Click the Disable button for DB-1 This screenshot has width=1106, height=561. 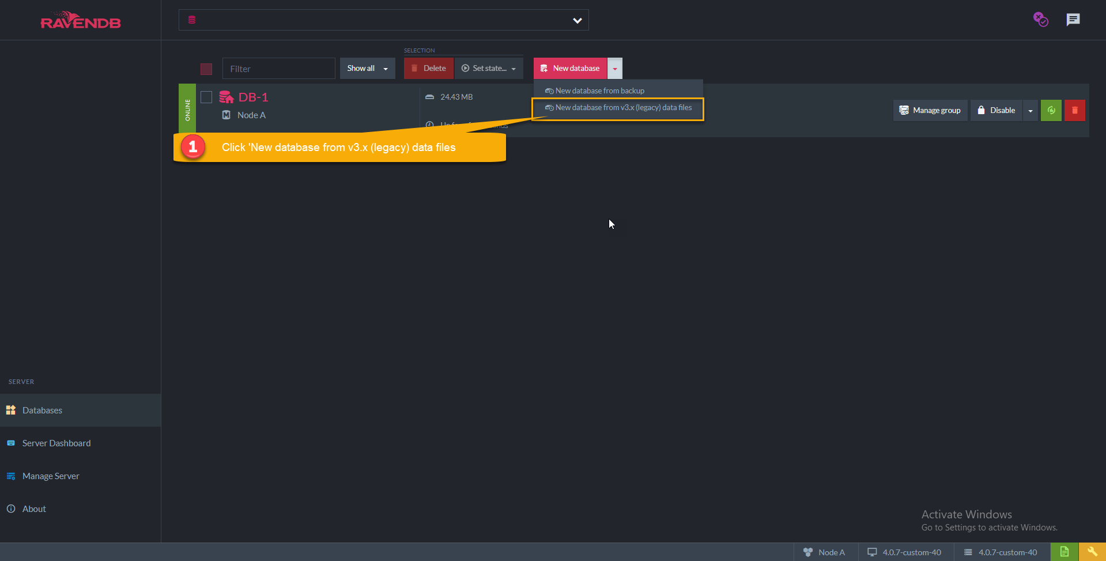(996, 110)
